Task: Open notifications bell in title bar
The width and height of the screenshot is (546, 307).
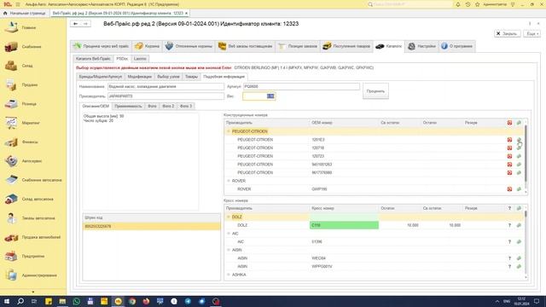Action: point(458,4)
